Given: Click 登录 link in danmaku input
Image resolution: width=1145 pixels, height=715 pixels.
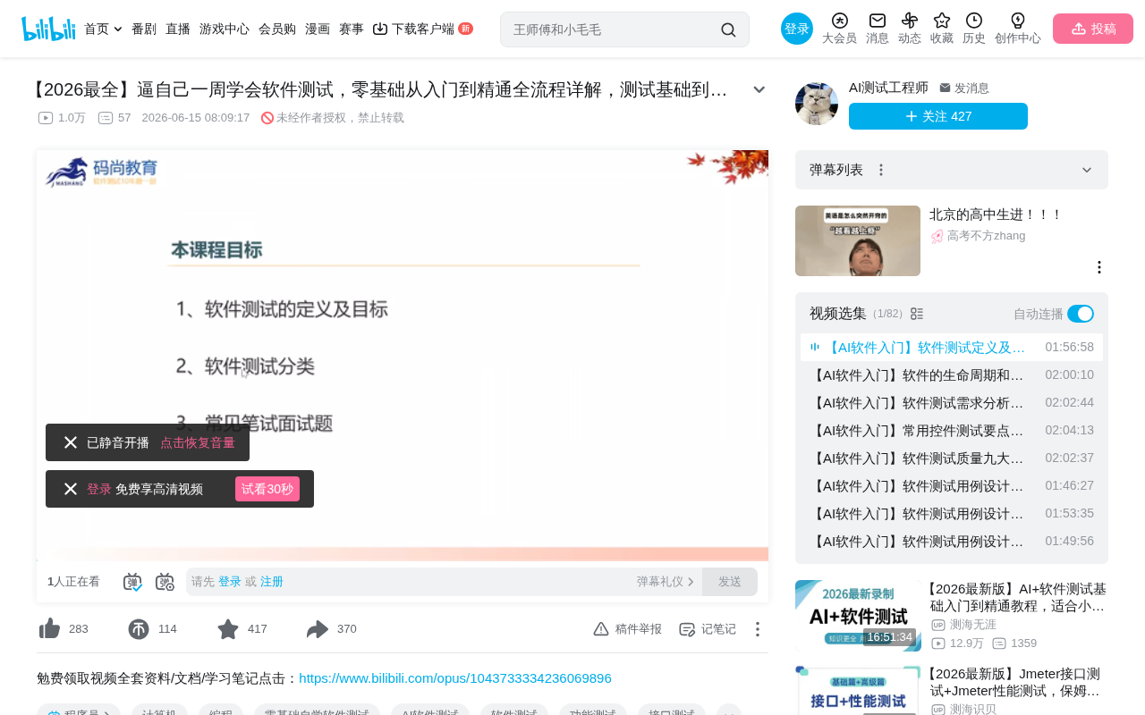Looking at the screenshot, I should 230,582.
